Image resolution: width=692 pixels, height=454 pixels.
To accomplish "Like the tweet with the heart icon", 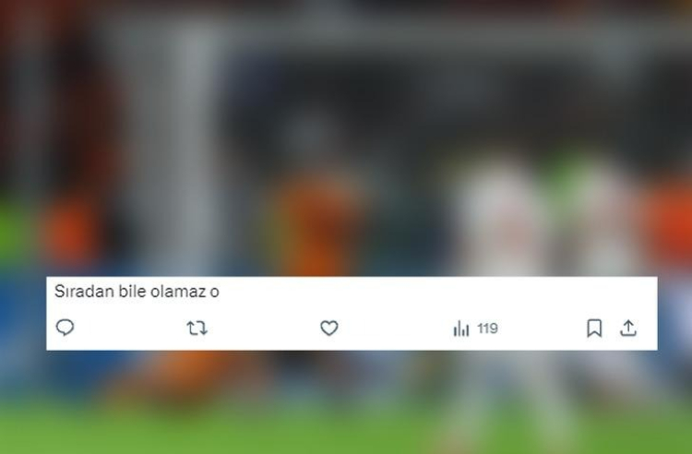I will coord(329,328).
